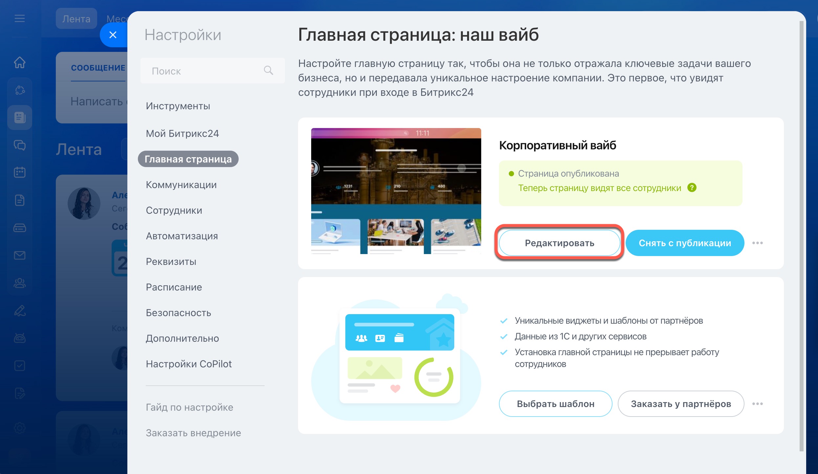
Task: Open Безопасность settings section
Action: pyautogui.click(x=179, y=313)
